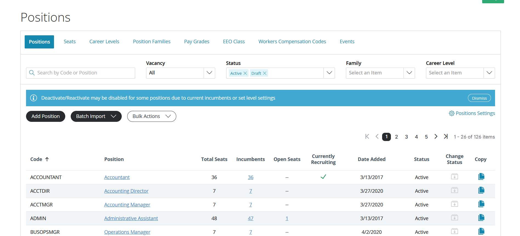Open the Bulk Actions menu
The width and height of the screenshot is (520, 236).
point(152,116)
